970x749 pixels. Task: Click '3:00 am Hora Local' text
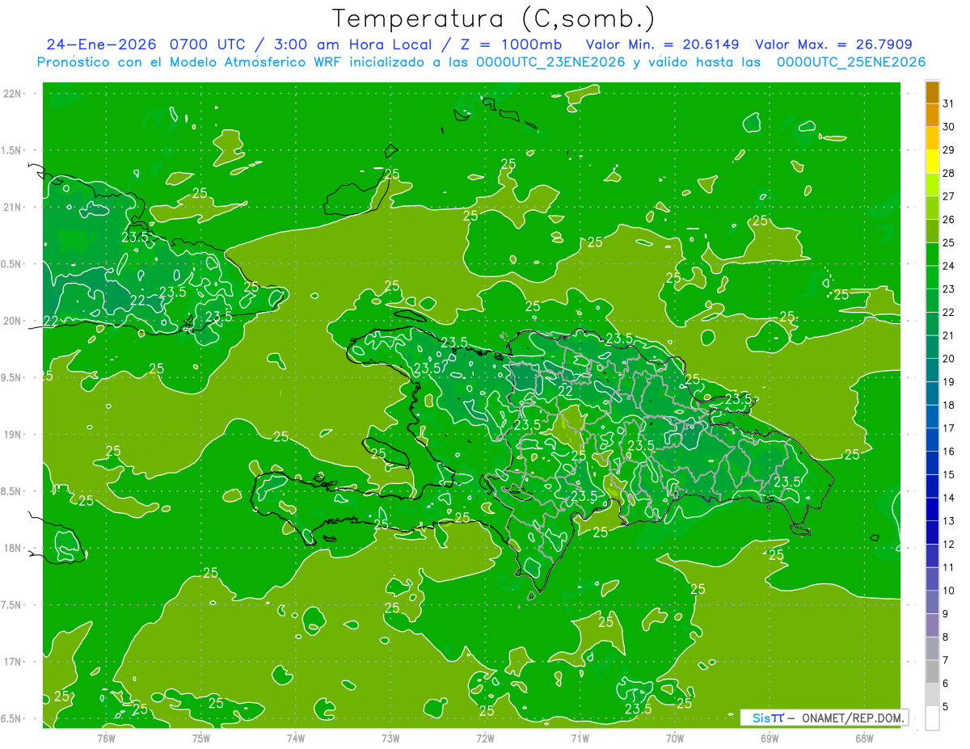(x=352, y=44)
